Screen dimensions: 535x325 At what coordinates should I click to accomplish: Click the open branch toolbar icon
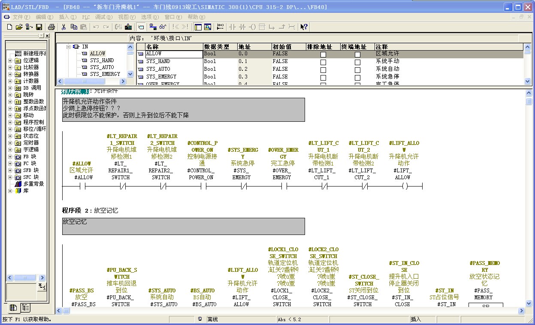(272, 27)
